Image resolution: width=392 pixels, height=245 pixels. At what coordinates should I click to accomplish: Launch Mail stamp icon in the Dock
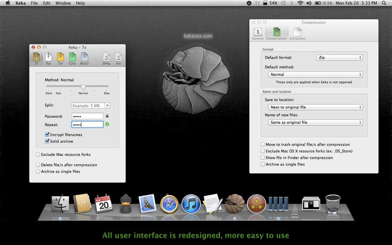(147, 203)
